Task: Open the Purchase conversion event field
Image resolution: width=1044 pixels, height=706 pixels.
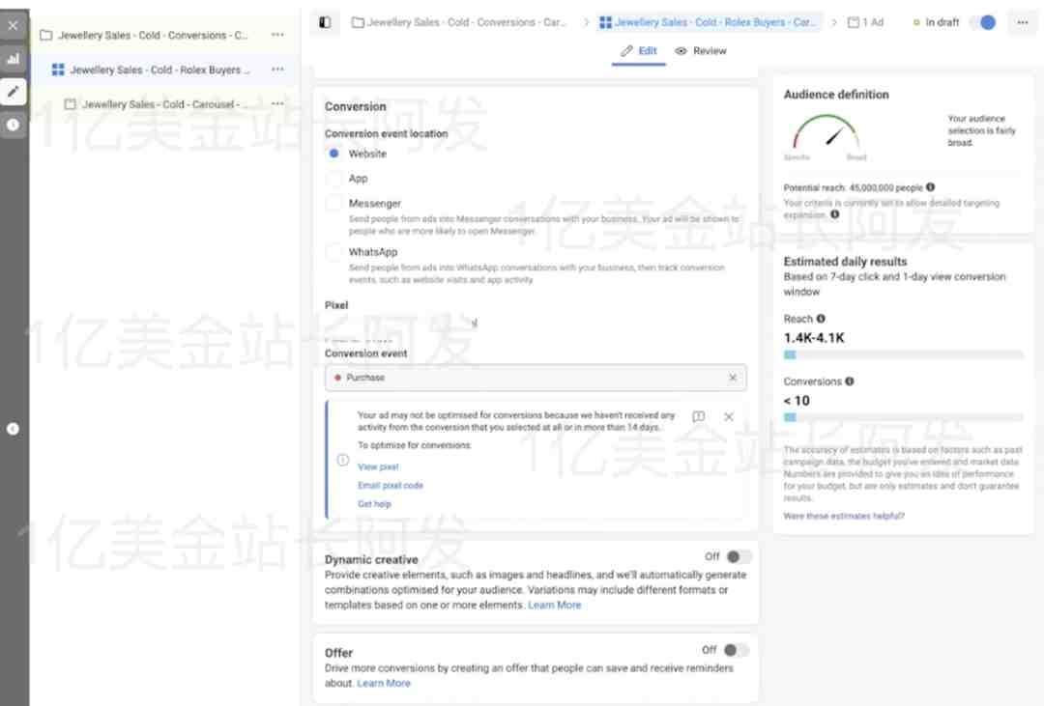Action: click(536, 378)
